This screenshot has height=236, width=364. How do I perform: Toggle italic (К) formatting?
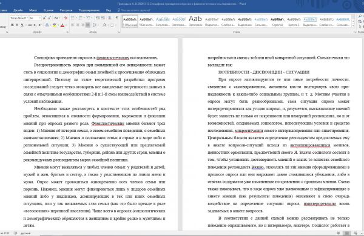17,25
